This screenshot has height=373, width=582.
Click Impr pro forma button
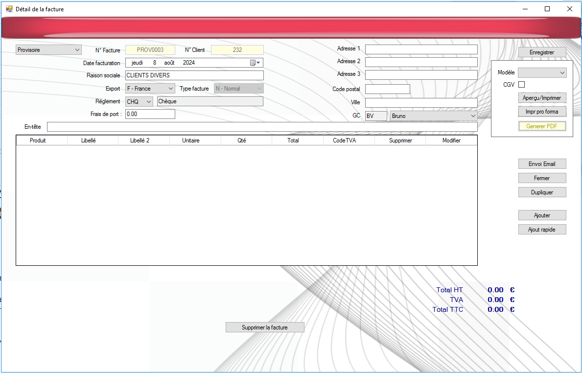(542, 112)
